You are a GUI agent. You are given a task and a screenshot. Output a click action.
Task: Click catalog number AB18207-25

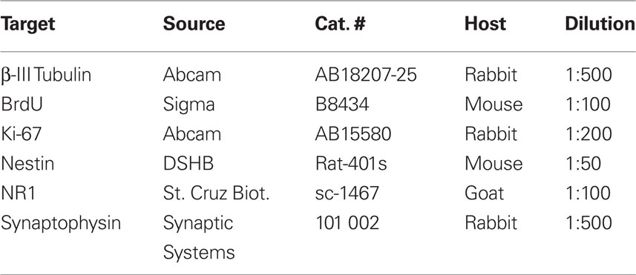366,75
